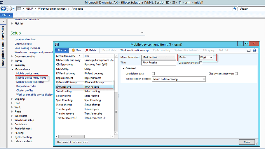Collapse the General section
265x149 pixels.
123,68
